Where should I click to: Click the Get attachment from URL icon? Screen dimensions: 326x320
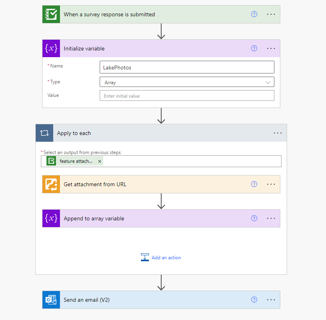click(51, 184)
